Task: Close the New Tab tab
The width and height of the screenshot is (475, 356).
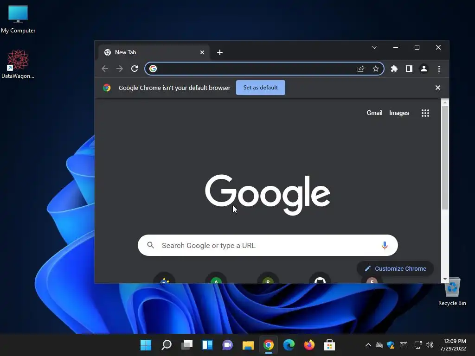Action: (x=202, y=52)
